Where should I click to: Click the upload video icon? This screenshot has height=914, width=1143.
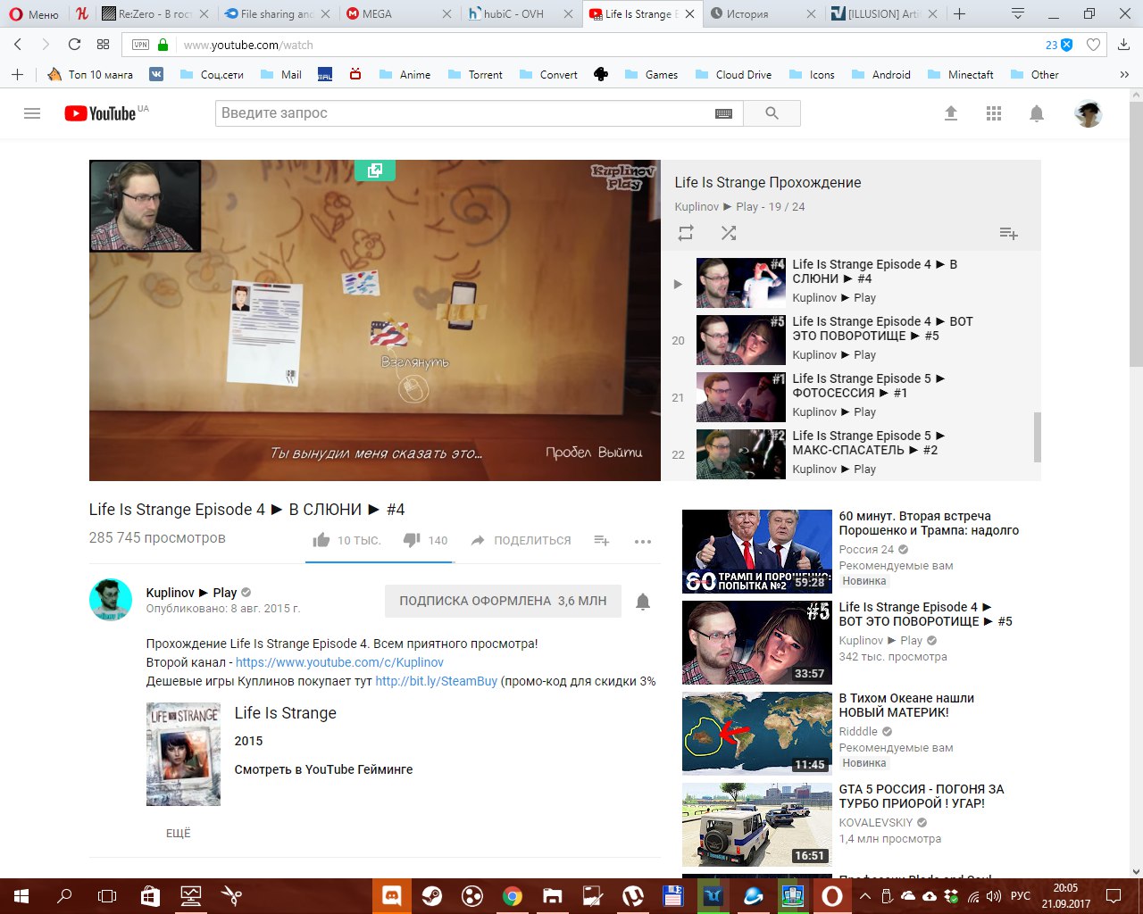click(951, 113)
